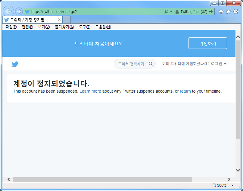
Task: Open the Tools gear icon
Action: point(236,11)
